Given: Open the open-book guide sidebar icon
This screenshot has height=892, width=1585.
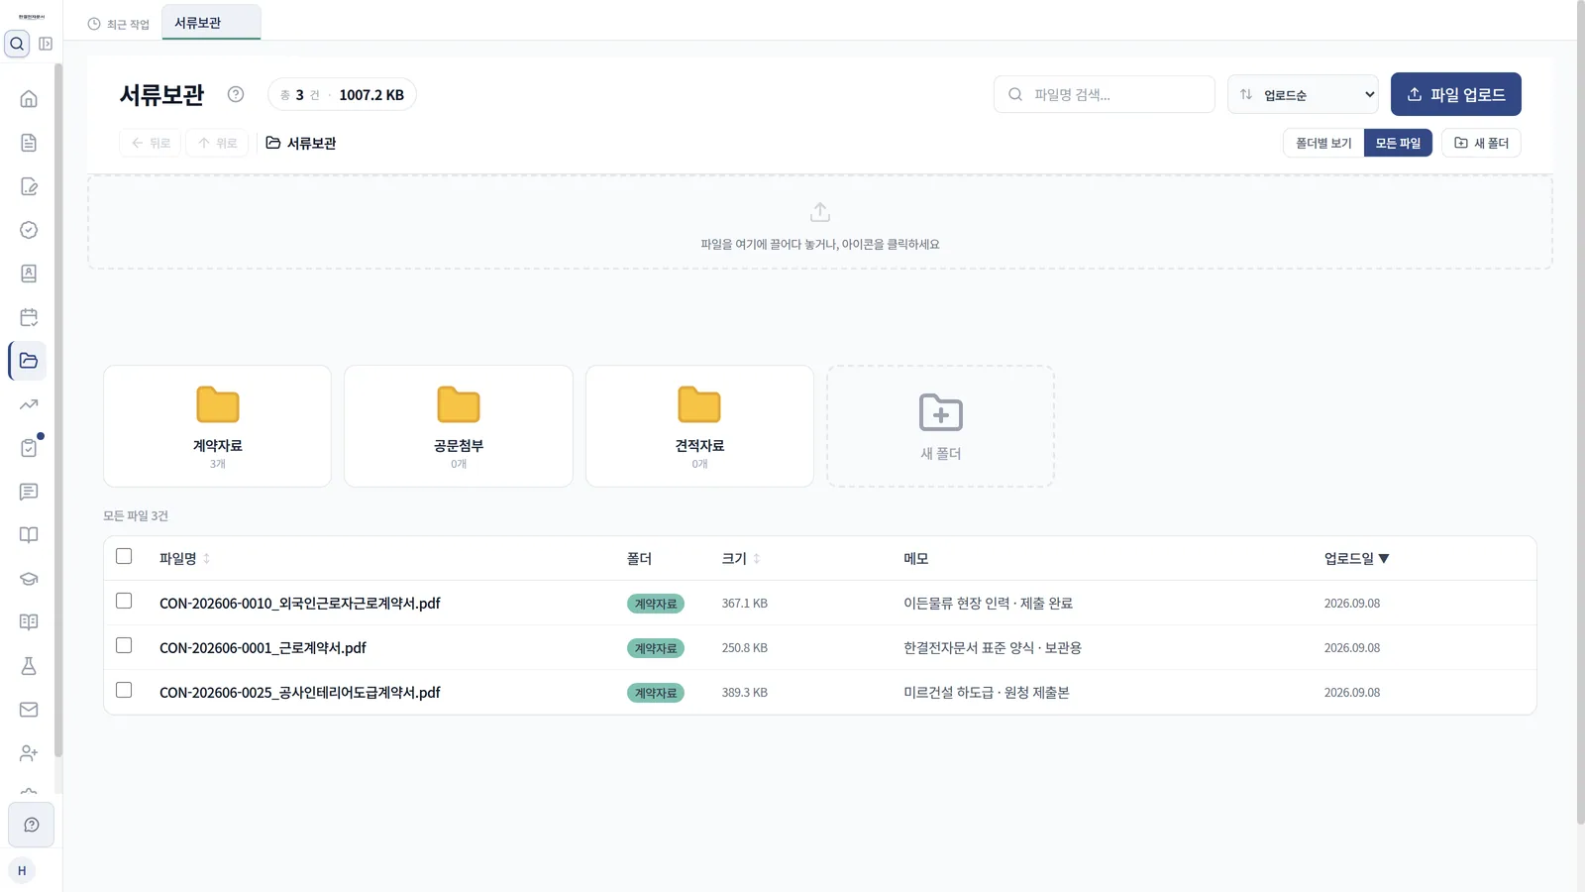Looking at the screenshot, I should click(29, 535).
